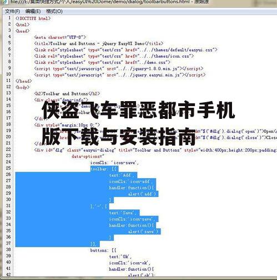
Task: Open the 编辑(E) menu
Action: 33,11
